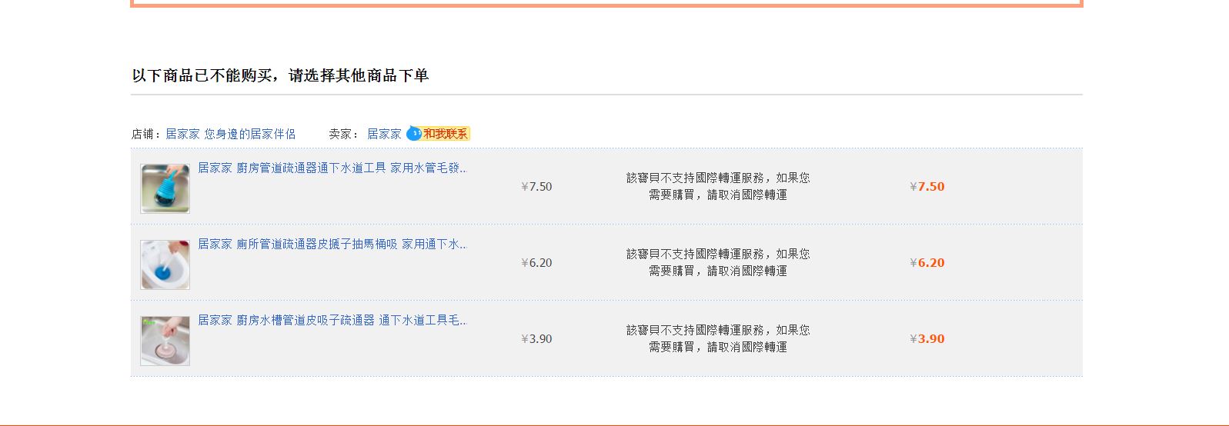Click international shipping notice in second product row
Image resolution: width=1229 pixels, height=426 pixels.
[x=717, y=262]
